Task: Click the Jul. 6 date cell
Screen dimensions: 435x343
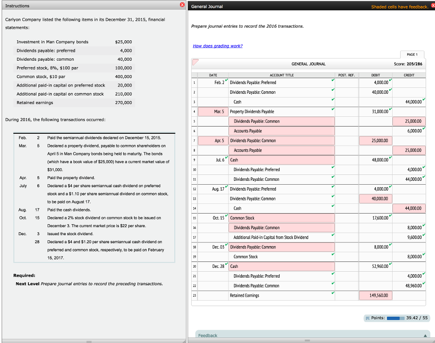Action: point(213,160)
